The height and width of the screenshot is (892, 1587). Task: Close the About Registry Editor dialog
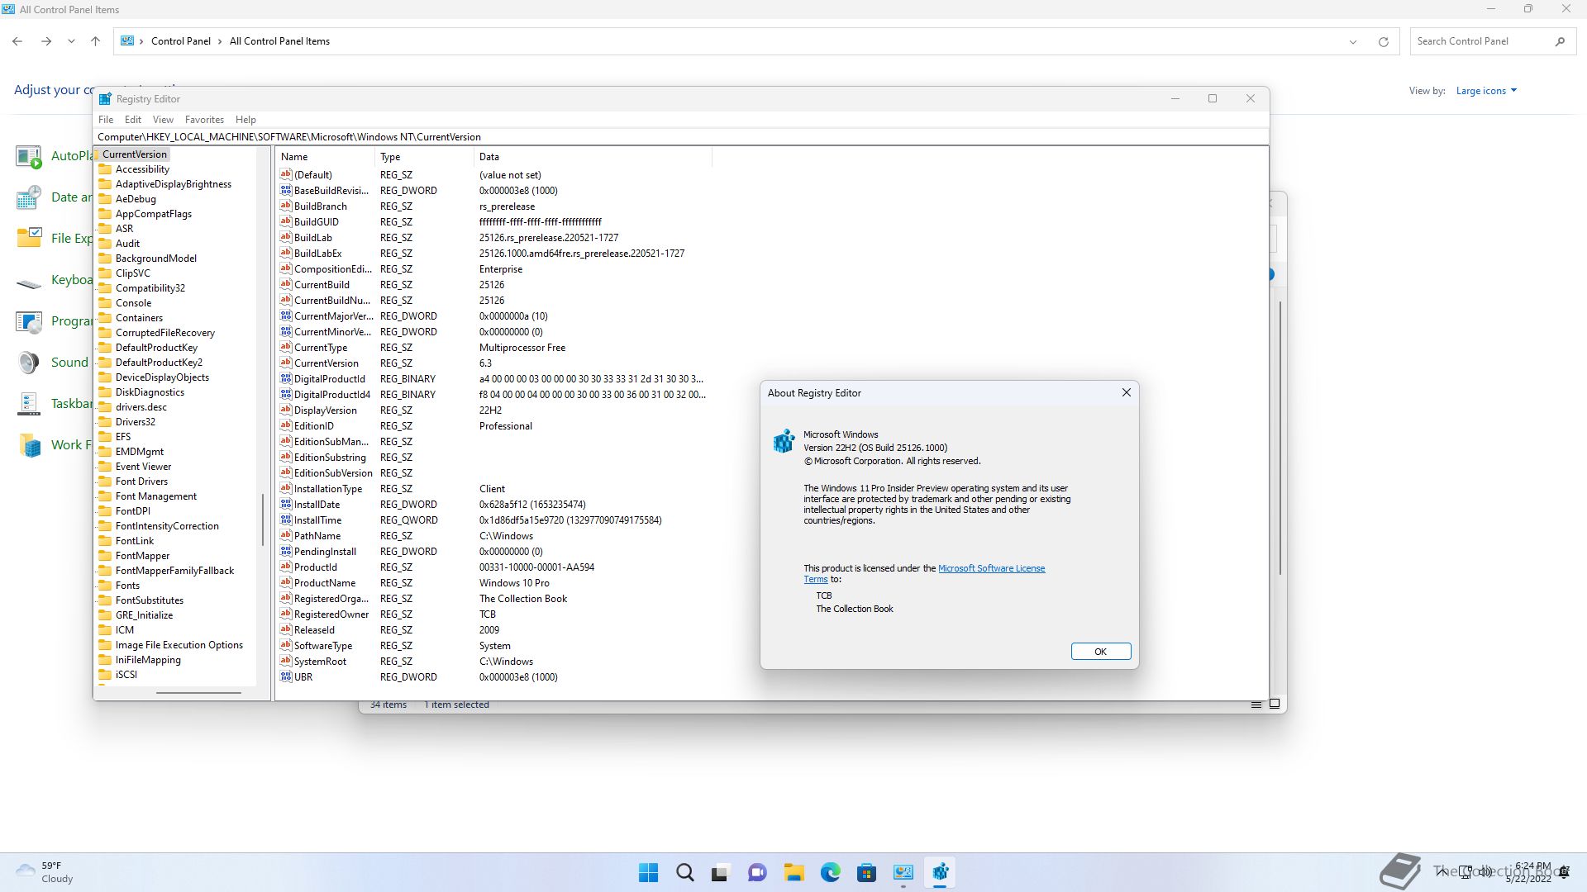click(1126, 392)
